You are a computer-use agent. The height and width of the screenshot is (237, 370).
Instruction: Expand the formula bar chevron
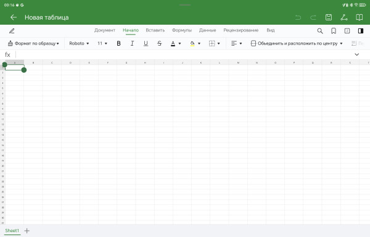tap(357, 54)
